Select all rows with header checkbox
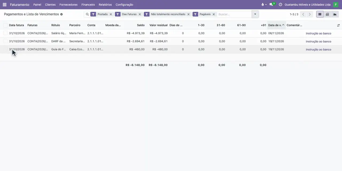The image size is (342, 171). (5, 25)
